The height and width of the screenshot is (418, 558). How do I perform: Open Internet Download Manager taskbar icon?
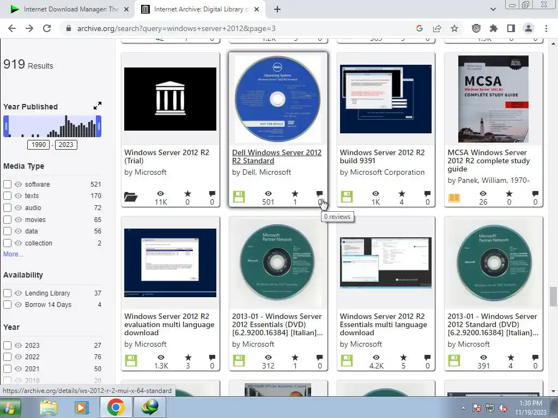click(x=150, y=407)
